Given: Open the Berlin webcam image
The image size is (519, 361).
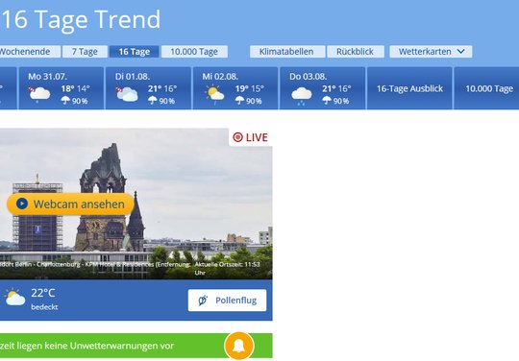Looking at the screenshot, I should pyautogui.click(x=136, y=204).
